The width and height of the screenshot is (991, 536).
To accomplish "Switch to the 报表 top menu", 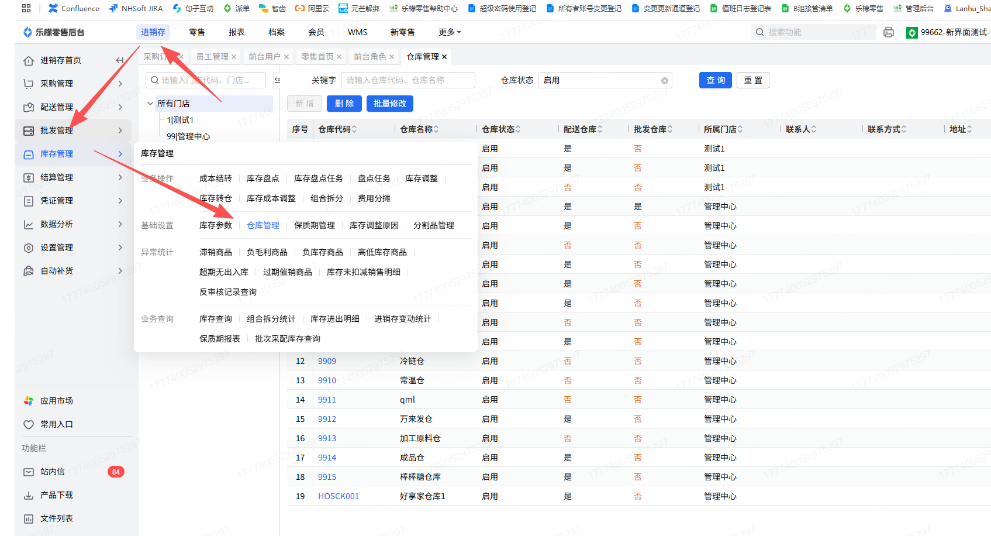I will tap(237, 32).
